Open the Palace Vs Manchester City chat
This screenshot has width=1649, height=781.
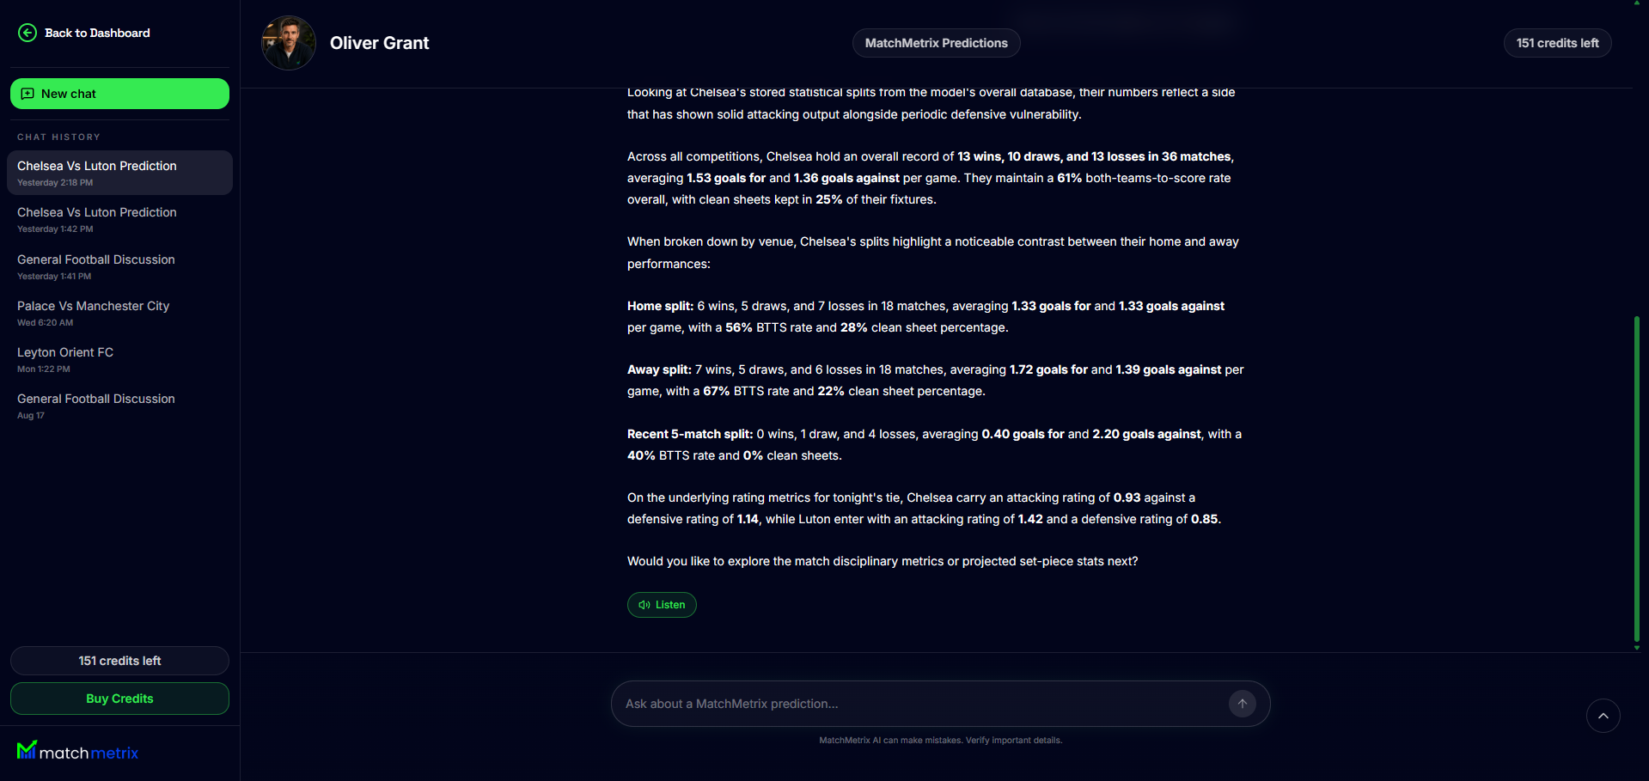tap(119, 313)
